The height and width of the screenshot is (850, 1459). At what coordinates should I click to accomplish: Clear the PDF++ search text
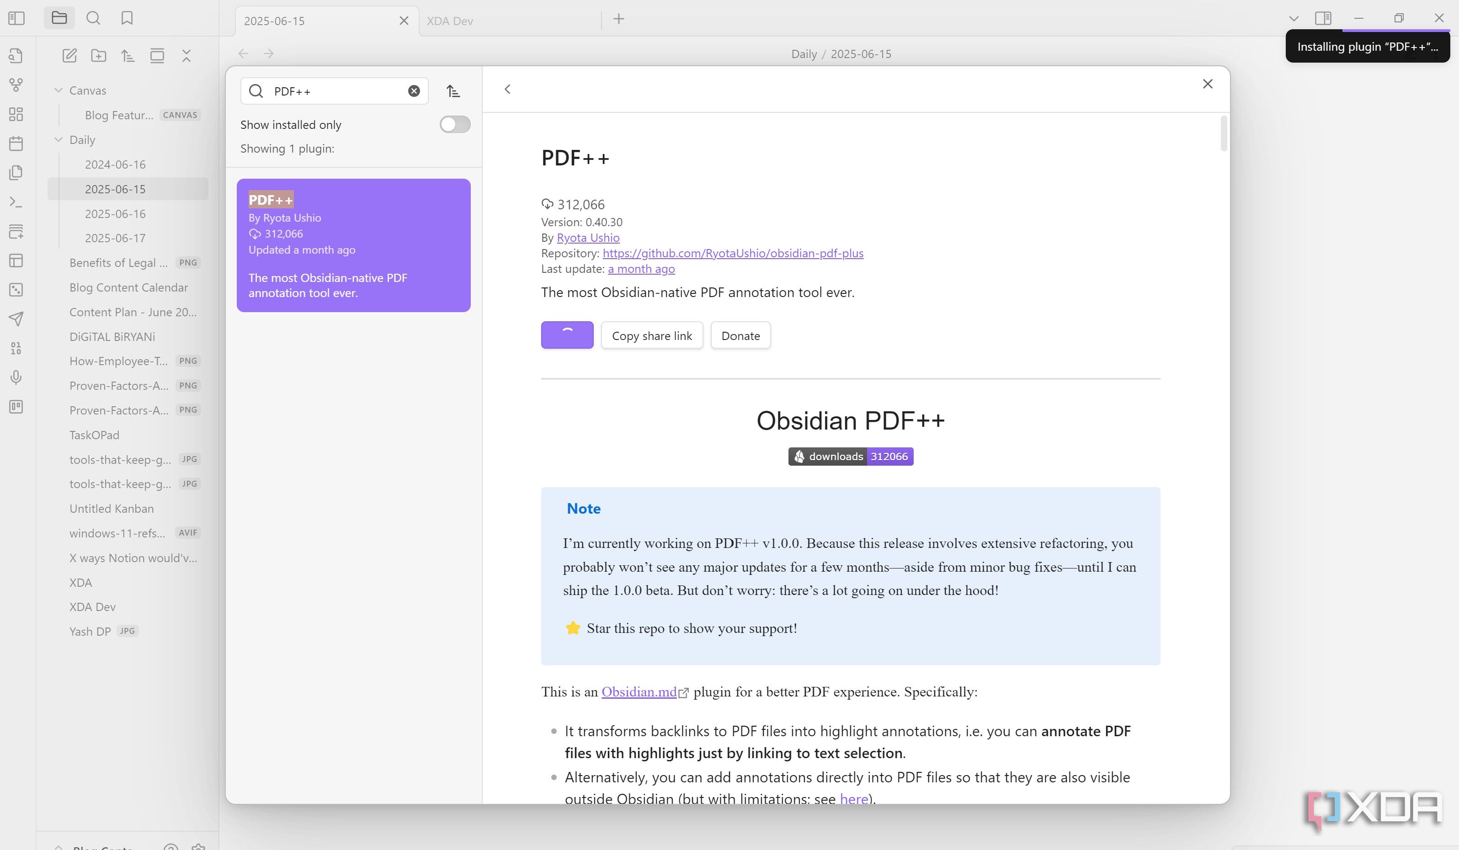coord(414,91)
